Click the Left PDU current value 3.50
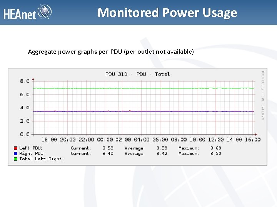The width and height of the screenshot is (277, 207). [x=108, y=148]
